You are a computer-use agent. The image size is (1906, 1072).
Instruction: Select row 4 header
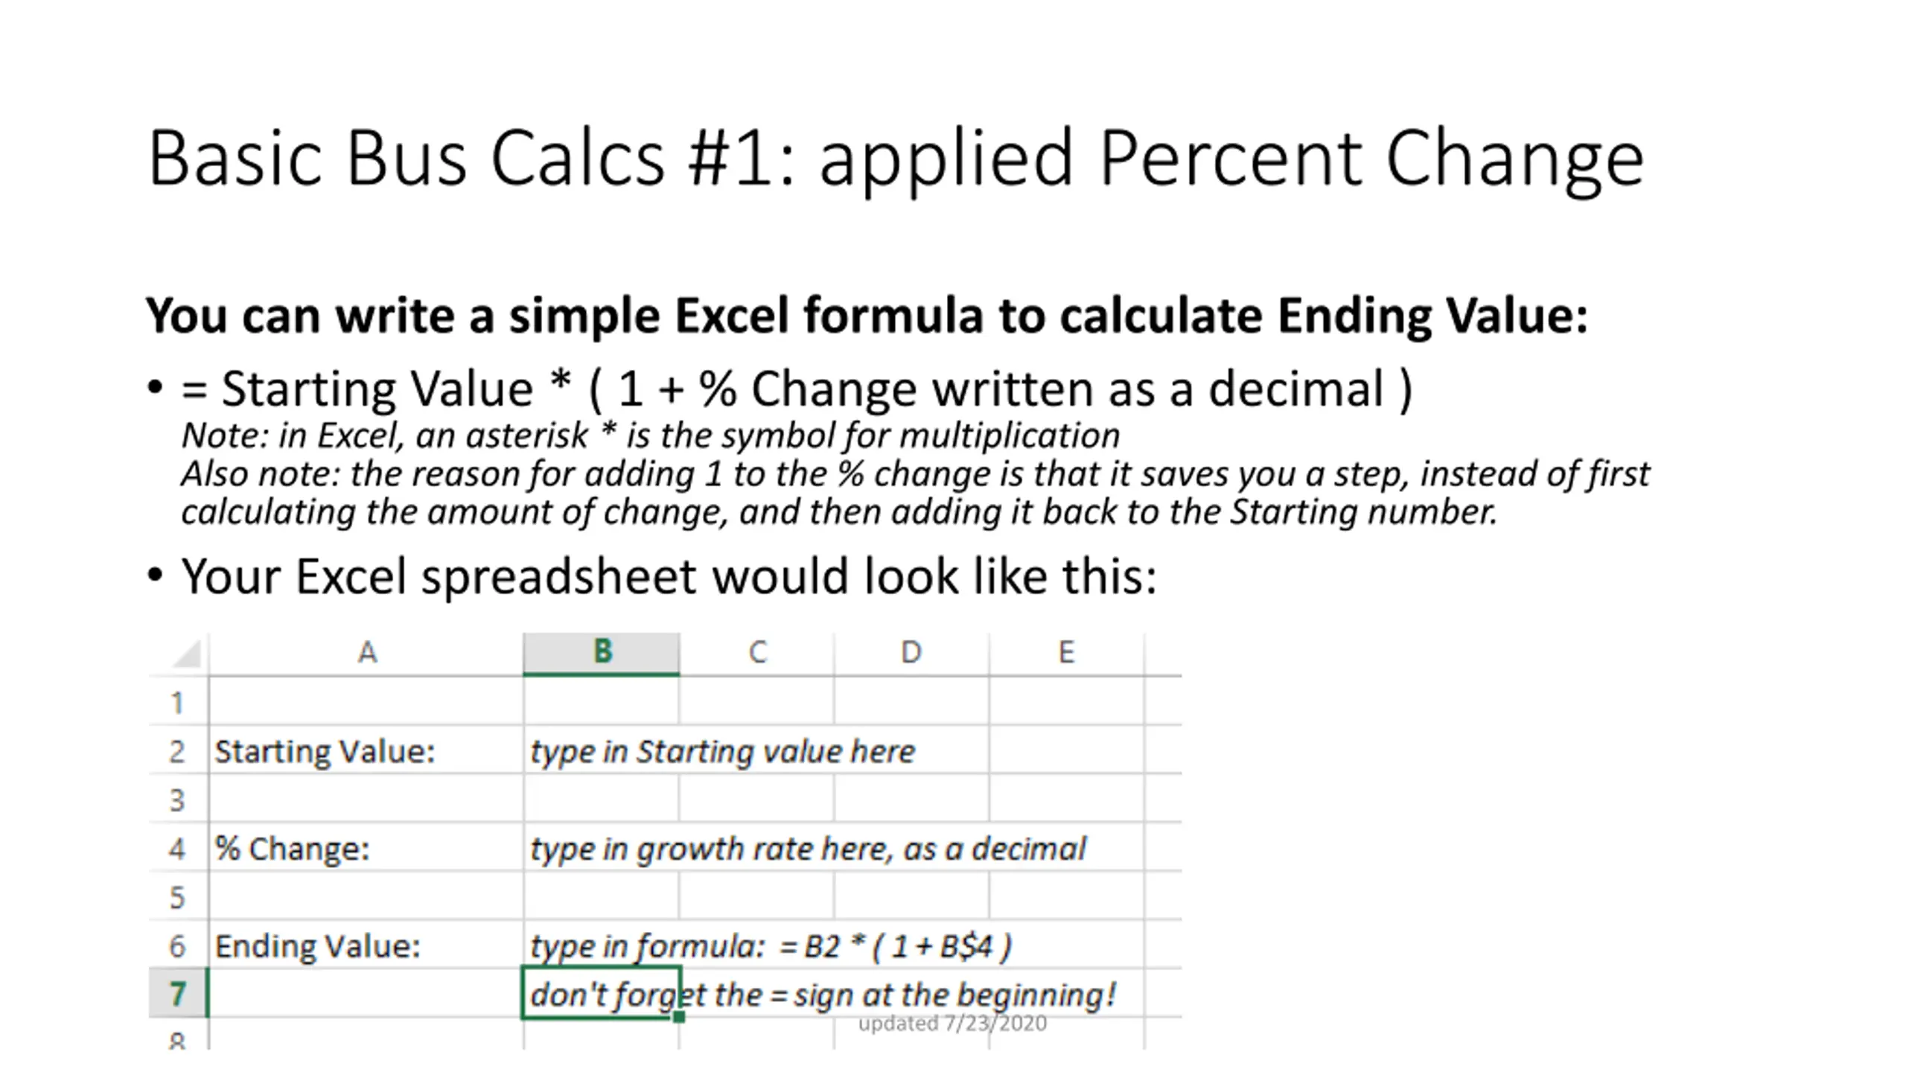[178, 848]
